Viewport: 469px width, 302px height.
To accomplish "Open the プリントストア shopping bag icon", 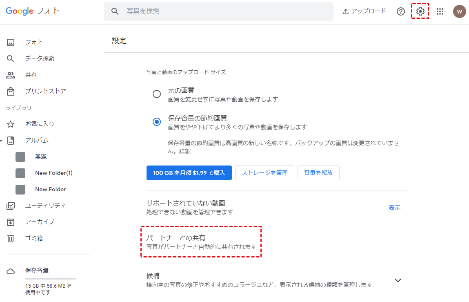I will (x=11, y=91).
